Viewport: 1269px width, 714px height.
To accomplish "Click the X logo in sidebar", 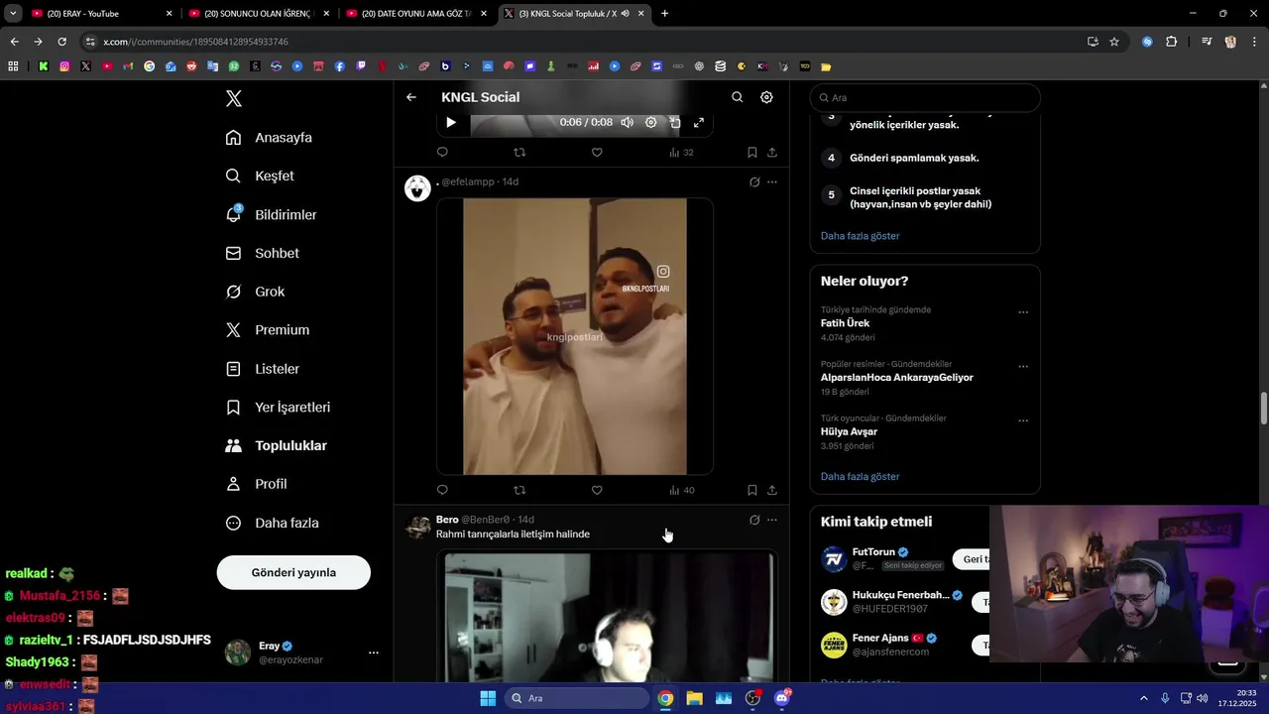I will coord(234,98).
